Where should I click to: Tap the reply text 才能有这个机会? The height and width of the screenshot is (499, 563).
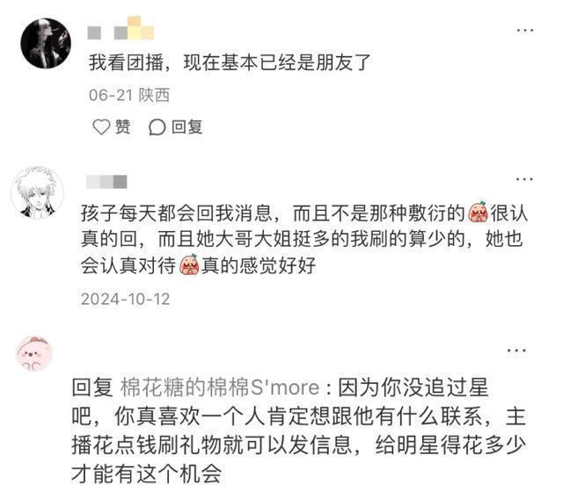pos(146,474)
